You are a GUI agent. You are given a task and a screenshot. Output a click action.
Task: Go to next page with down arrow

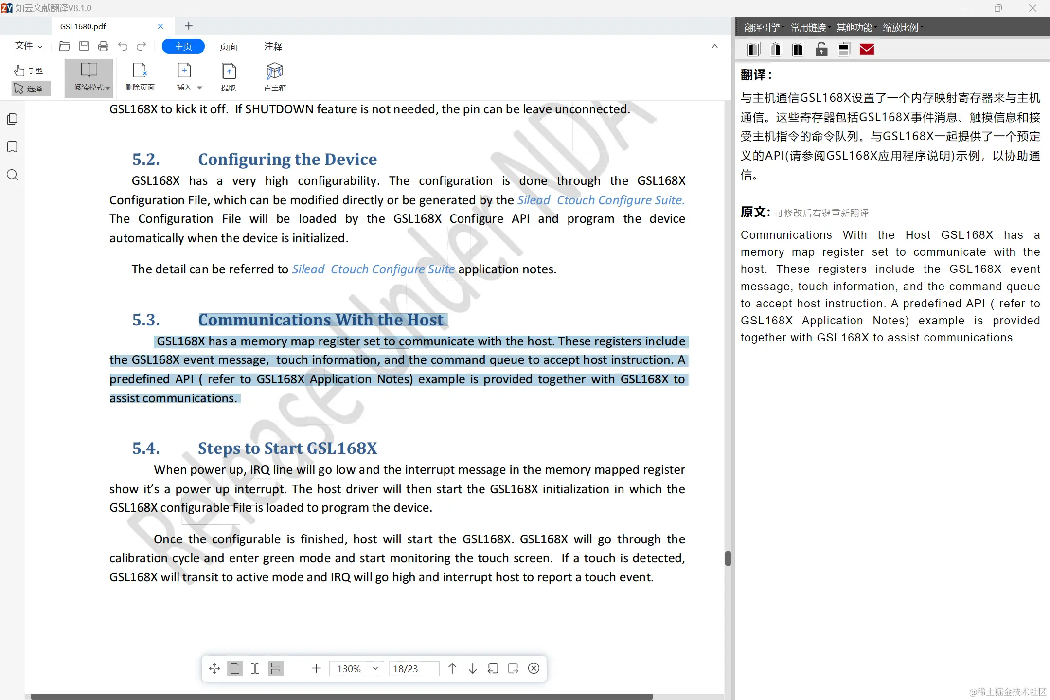tap(472, 668)
